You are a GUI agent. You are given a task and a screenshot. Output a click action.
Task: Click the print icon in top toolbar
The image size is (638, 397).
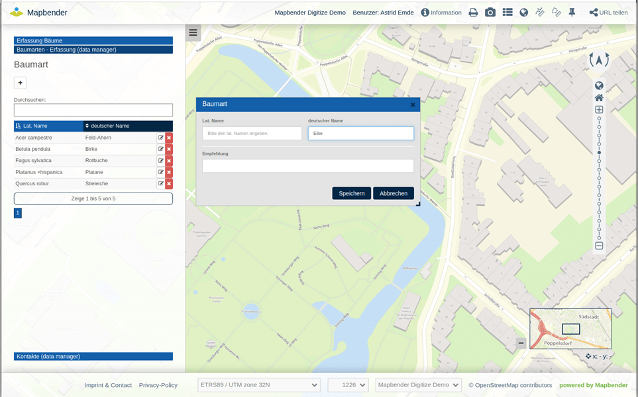pyautogui.click(x=473, y=13)
